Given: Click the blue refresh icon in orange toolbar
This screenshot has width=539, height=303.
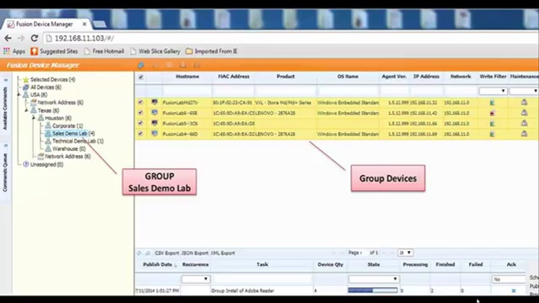Looking at the screenshot, I should [141, 65].
